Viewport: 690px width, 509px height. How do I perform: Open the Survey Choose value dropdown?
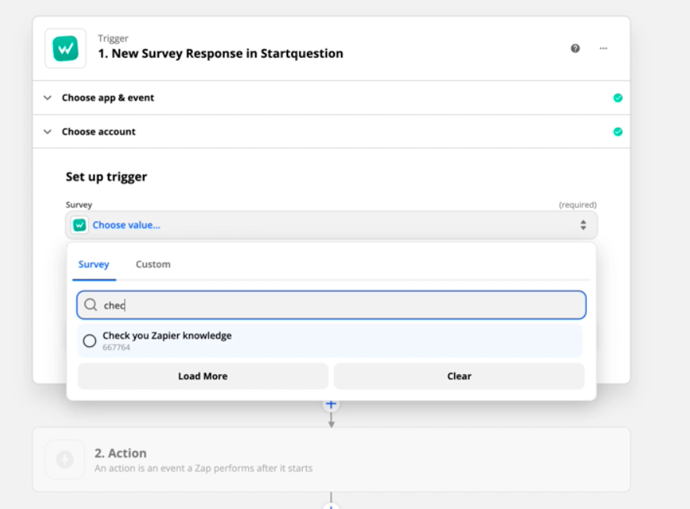point(332,225)
